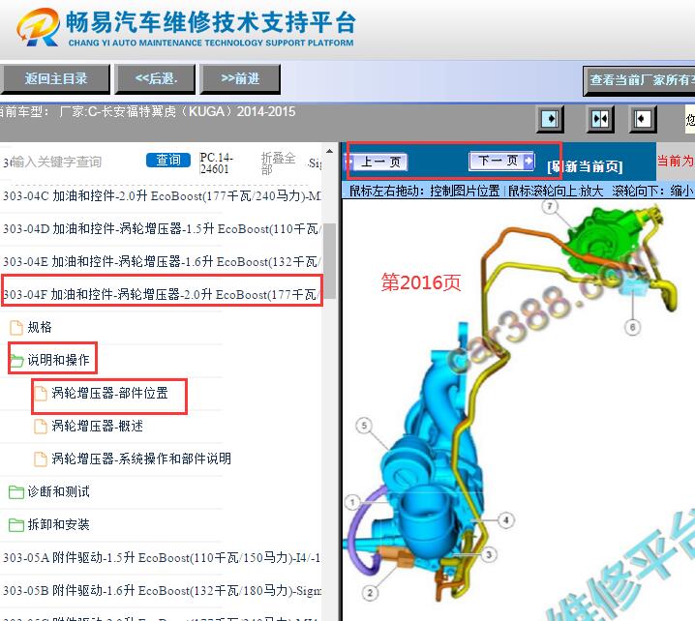Screen dimensions: 695x621
Task: Click the arrow icon on the 下一页 button
Action: tap(528, 161)
